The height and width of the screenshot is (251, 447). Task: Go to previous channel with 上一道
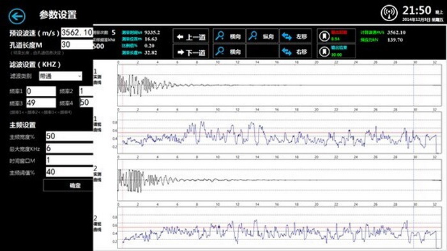[191, 36]
